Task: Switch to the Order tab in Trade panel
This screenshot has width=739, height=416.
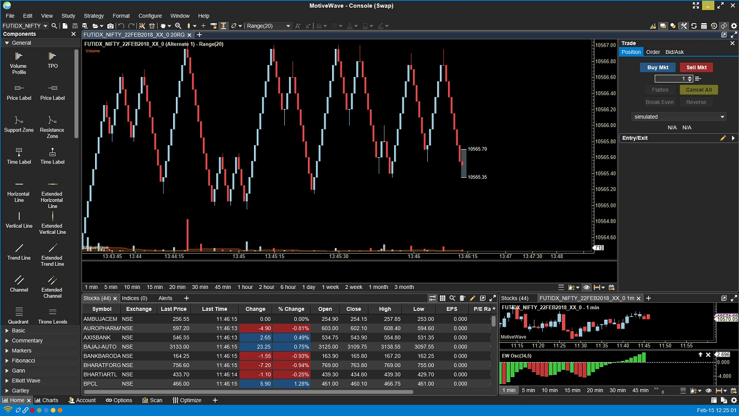Action: pyautogui.click(x=653, y=52)
